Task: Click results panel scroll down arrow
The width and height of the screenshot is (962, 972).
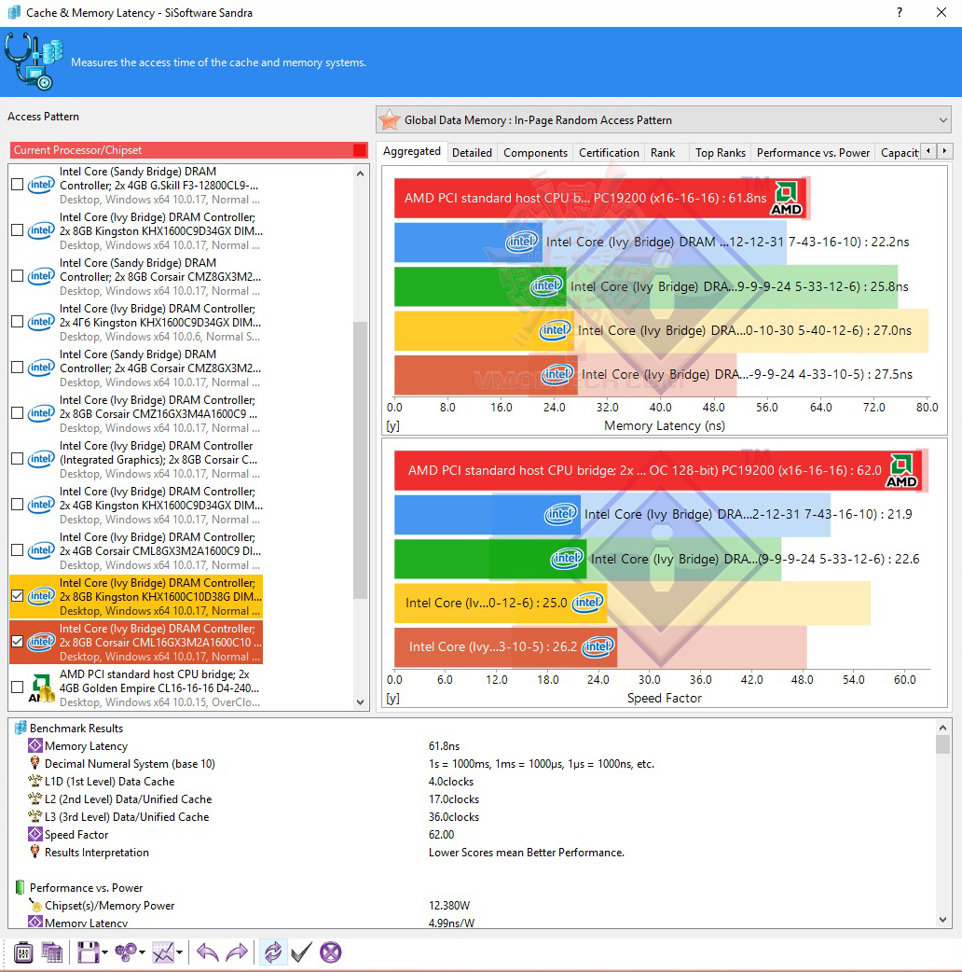Action: [x=942, y=920]
